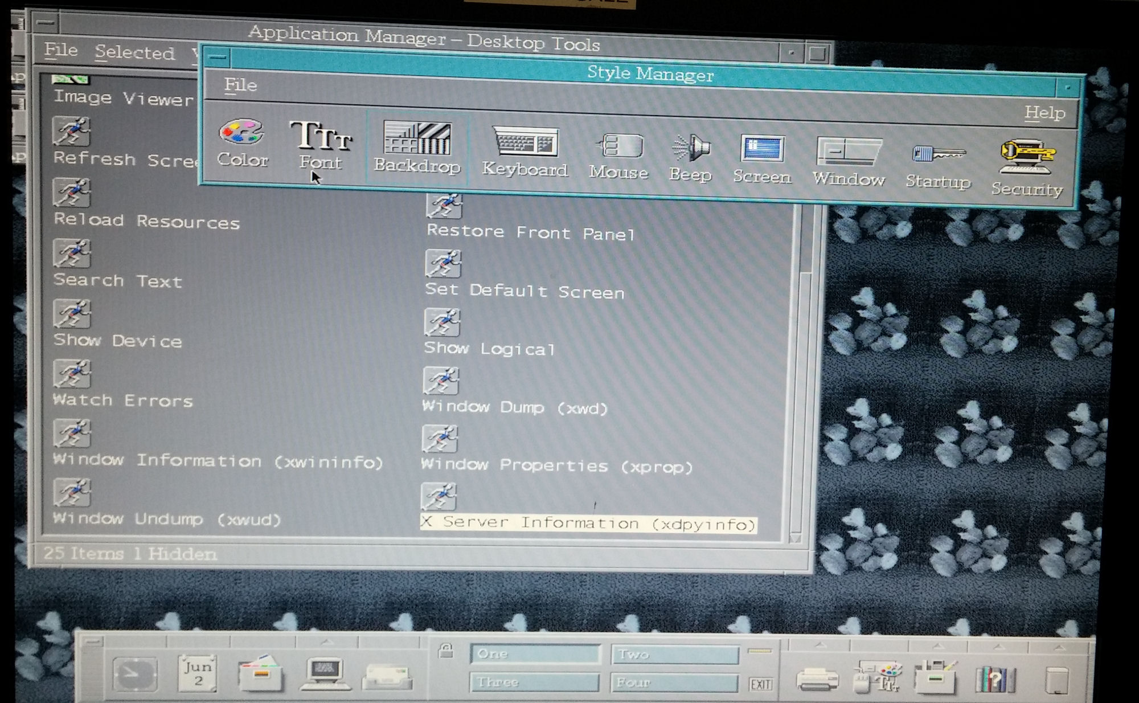Click the Font icon in Style Manager
1139x703 pixels.
(x=321, y=137)
